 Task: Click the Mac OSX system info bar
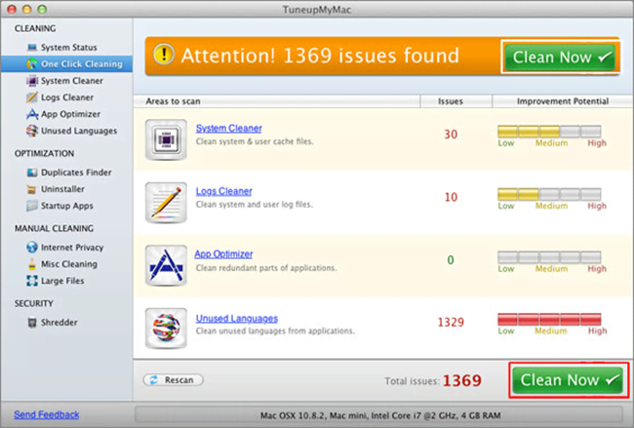380,415
